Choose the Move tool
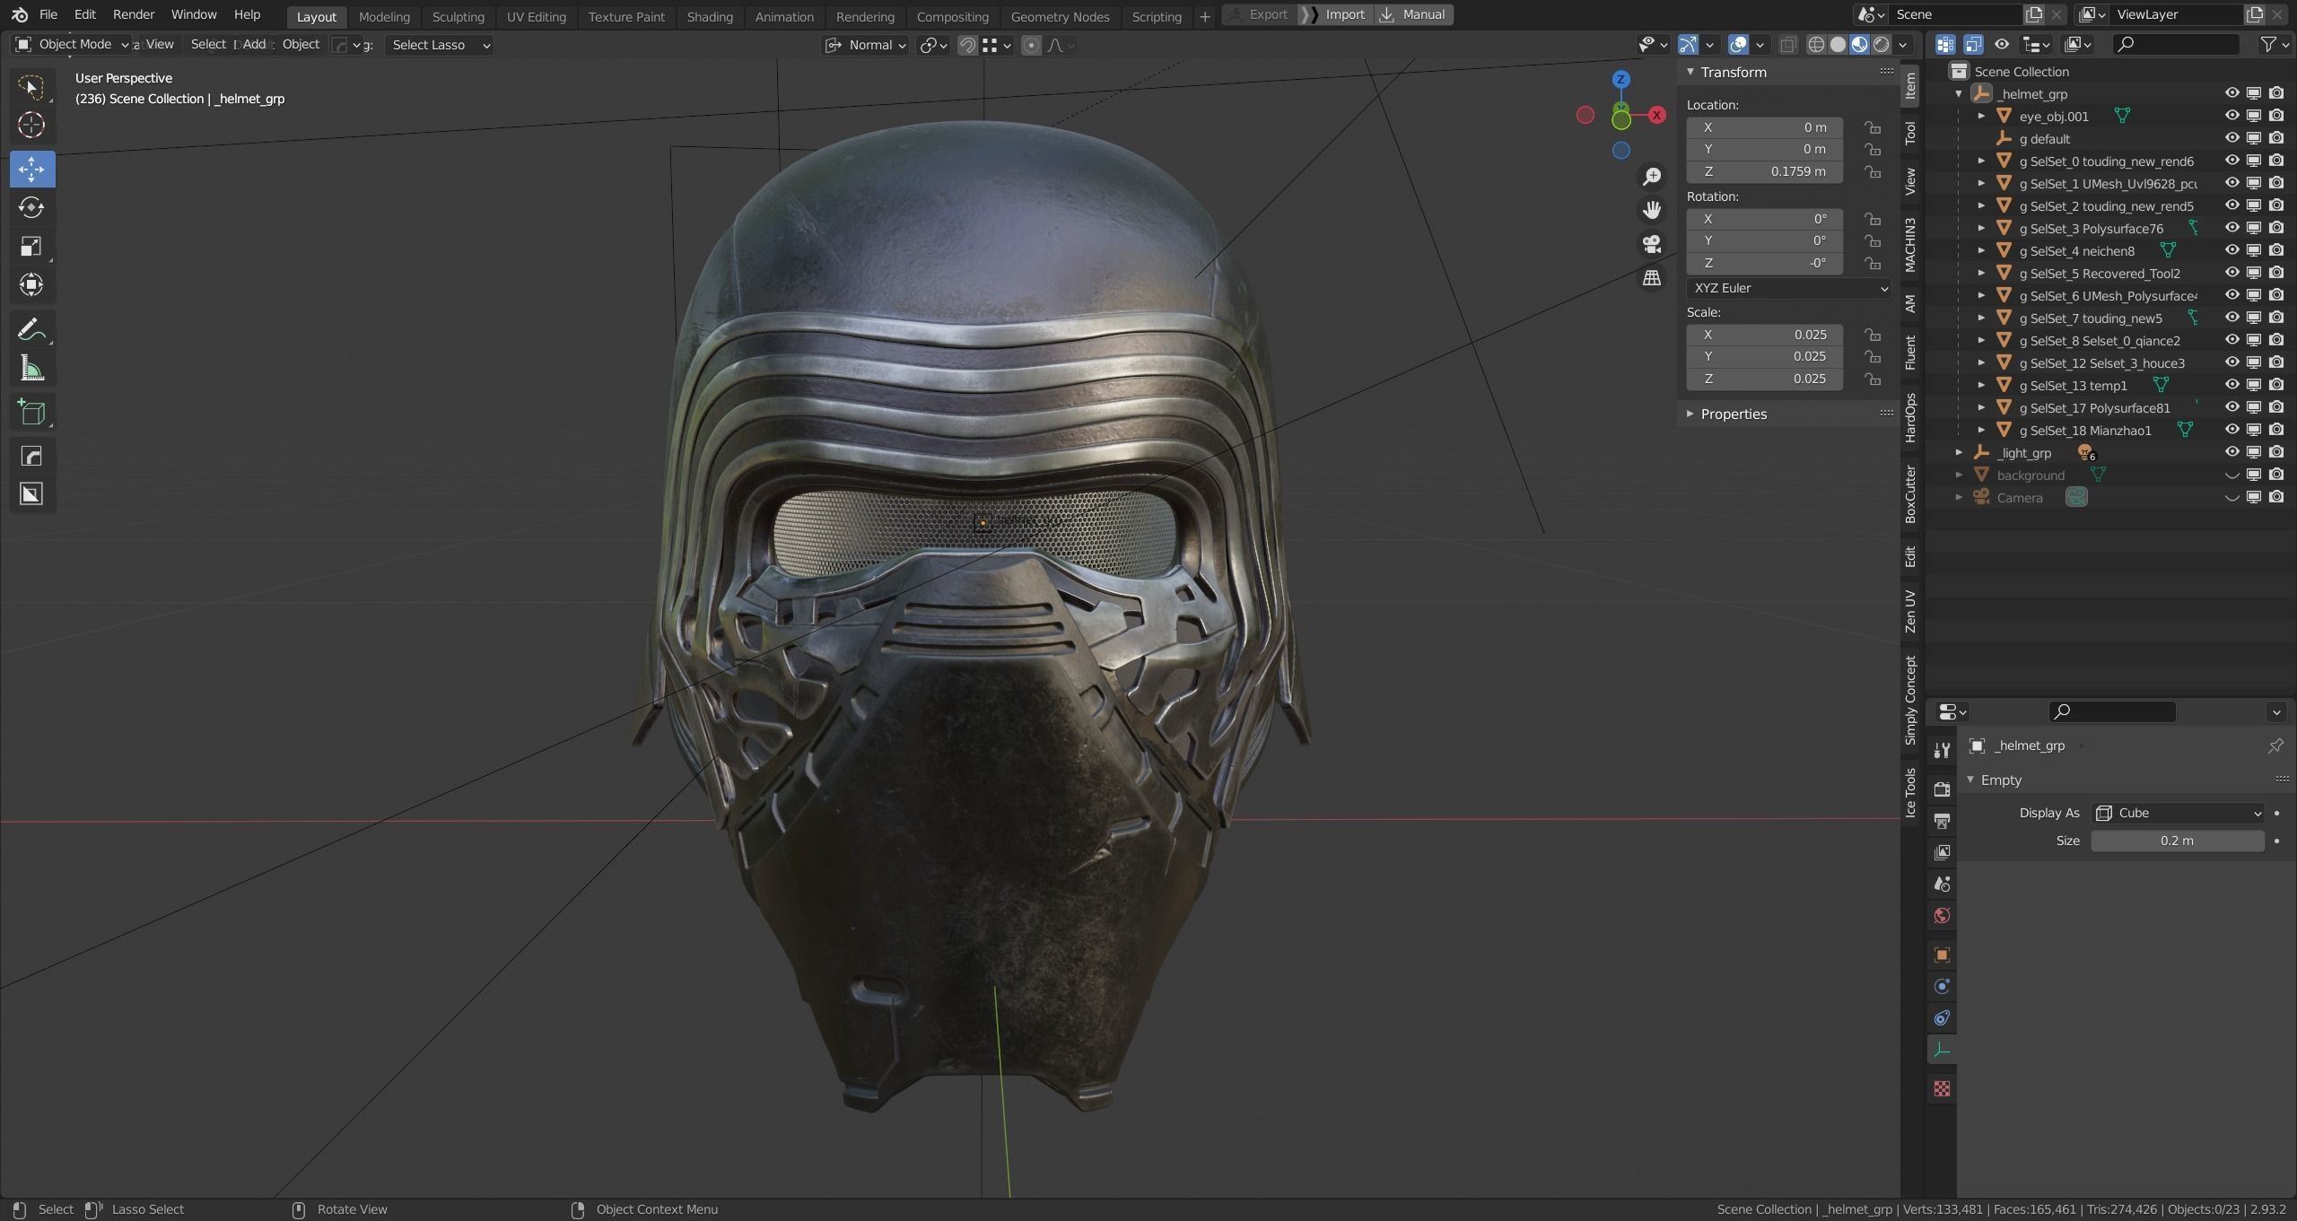This screenshot has height=1221, width=2297. (31, 169)
